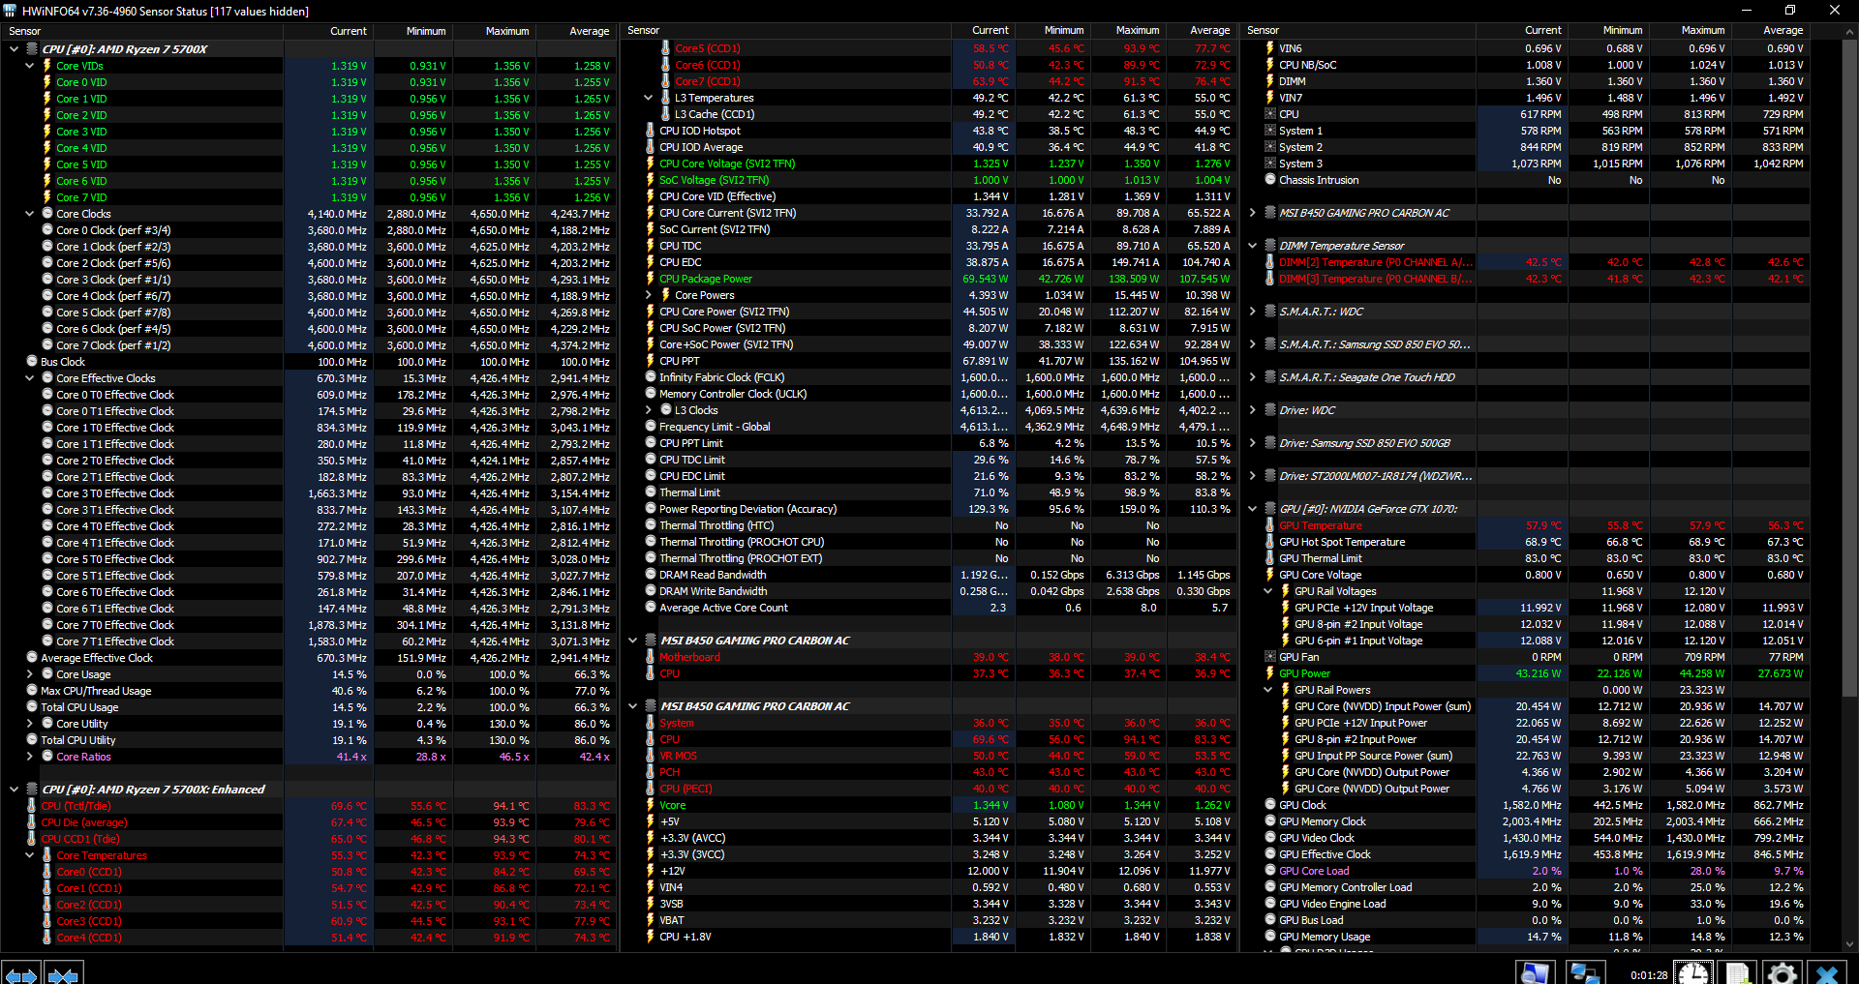Click the 4,140.0 MHz Core Clocks current value
This screenshot has width=1859, height=984.
(x=337, y=214)
